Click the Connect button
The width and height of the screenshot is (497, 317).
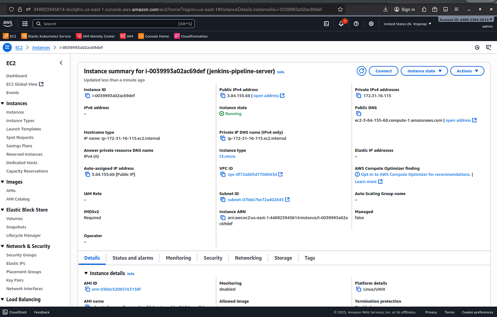[x=383, y=71]
